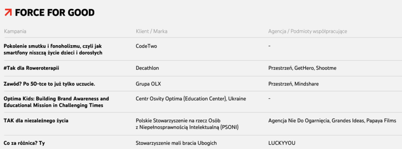This screenshot has width=402, height=149.
Task: Open the Optima Kids campaign entry
Action: point(57,102)
